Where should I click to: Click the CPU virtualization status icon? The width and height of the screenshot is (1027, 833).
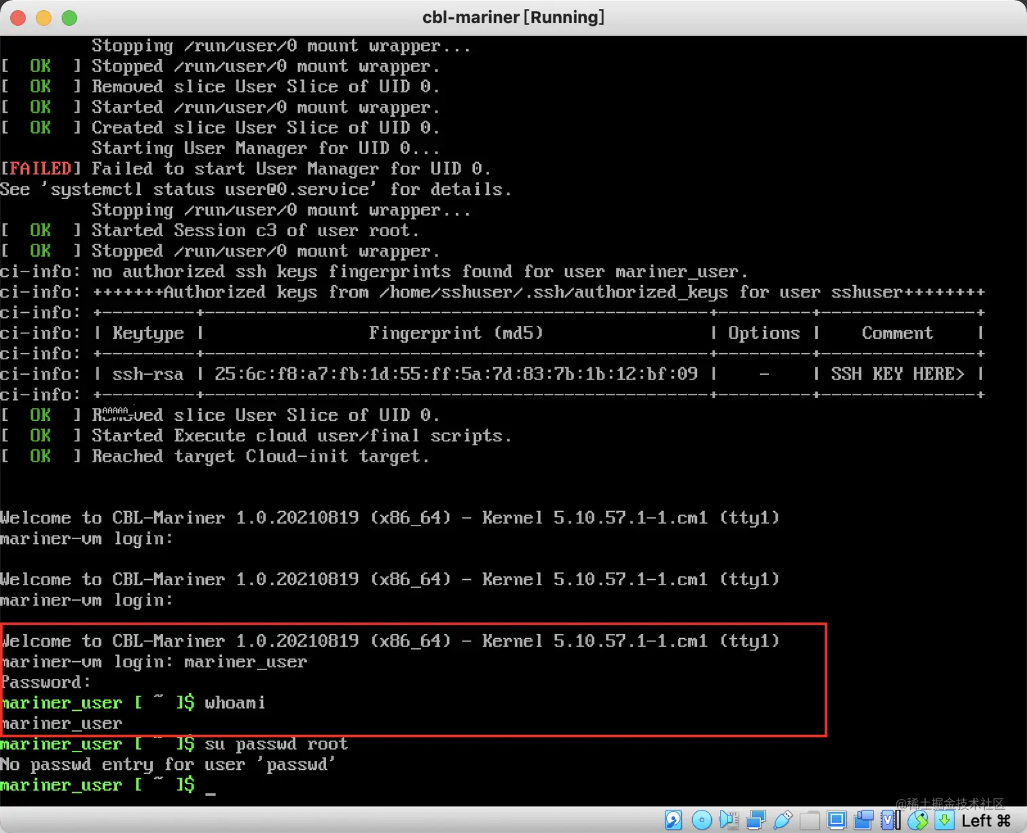(890, 820)
